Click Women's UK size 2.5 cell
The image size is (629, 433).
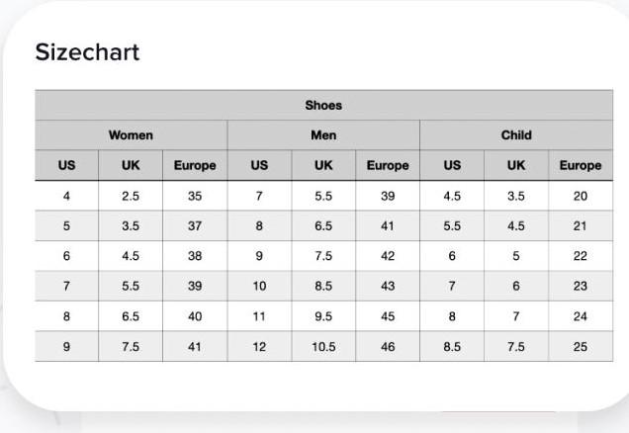[x=131, y=196]
